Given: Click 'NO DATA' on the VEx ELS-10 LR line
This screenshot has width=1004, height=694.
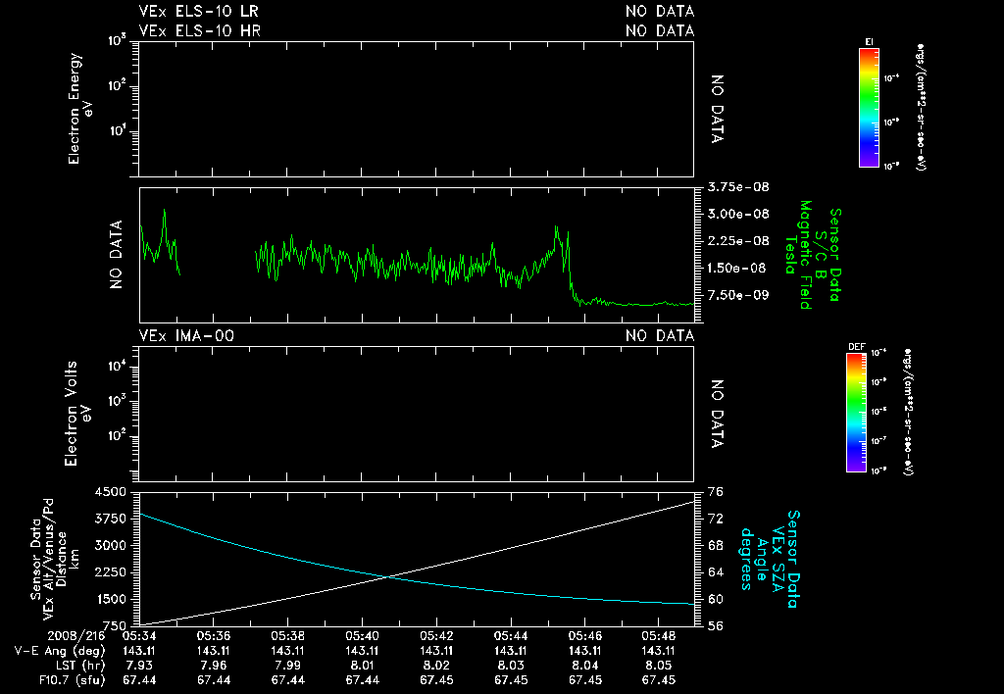Looking at the screenshot, I should tap(660, 12).
